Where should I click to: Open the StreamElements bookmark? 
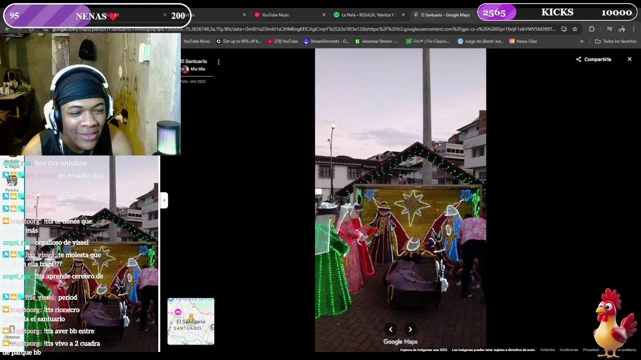click(326, 41)
